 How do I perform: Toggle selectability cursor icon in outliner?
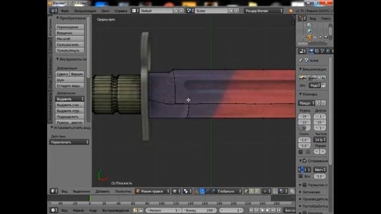coord(320,37)
